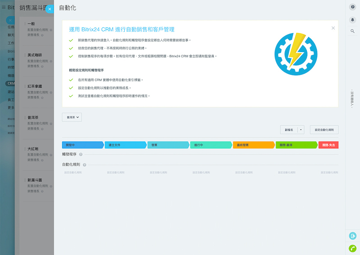Open the 普洱茶 funnel dropdown

pyautogui.click(x=72, y=117)
